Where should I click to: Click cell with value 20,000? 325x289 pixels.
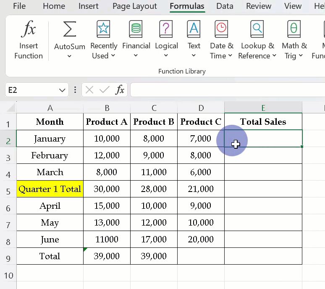[x=201, y=239]
